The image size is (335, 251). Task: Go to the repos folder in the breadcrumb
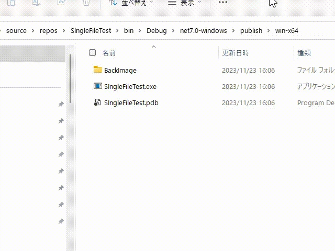point(49,31)
